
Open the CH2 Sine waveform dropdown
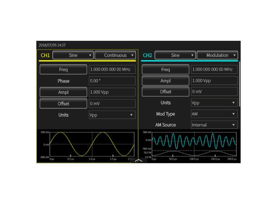[175, 55]
